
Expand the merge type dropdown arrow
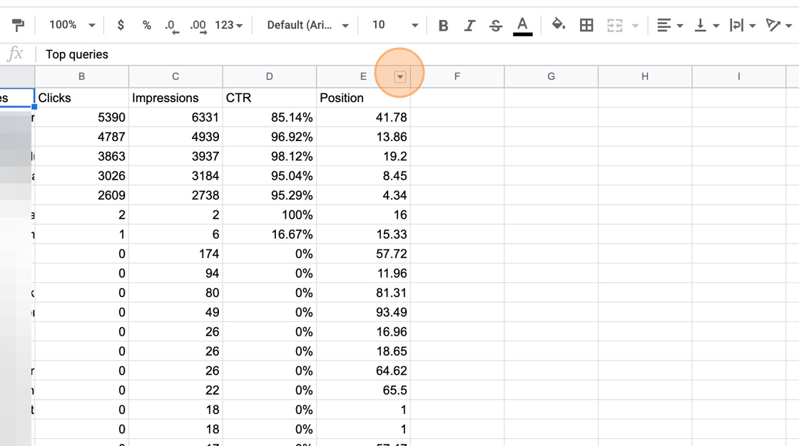point(635,26)
